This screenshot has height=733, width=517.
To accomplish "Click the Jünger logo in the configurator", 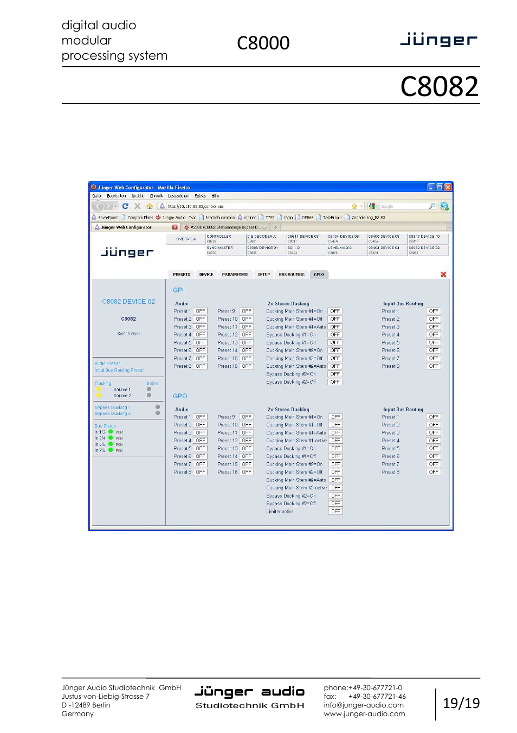I will 127,252.
